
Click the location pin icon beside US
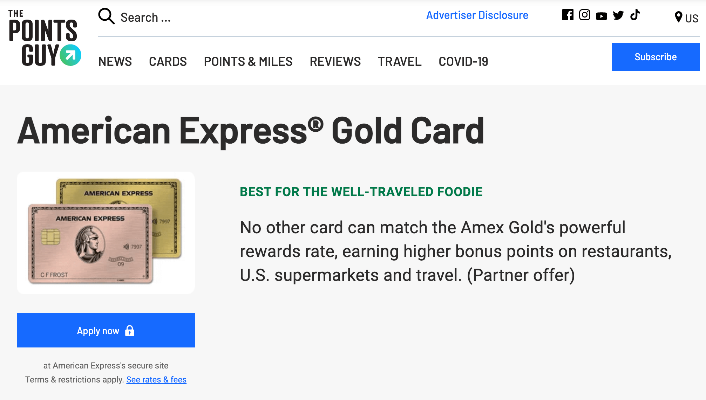679,17
